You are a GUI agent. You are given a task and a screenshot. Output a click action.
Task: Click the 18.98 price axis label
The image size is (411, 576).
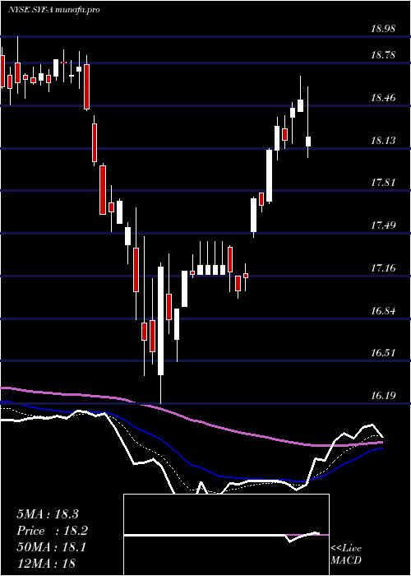tap(383, 29)
